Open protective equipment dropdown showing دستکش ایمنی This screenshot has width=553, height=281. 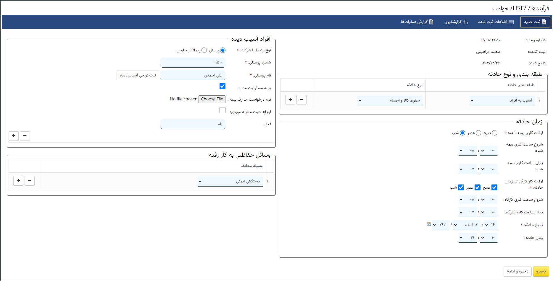point(230,182)
